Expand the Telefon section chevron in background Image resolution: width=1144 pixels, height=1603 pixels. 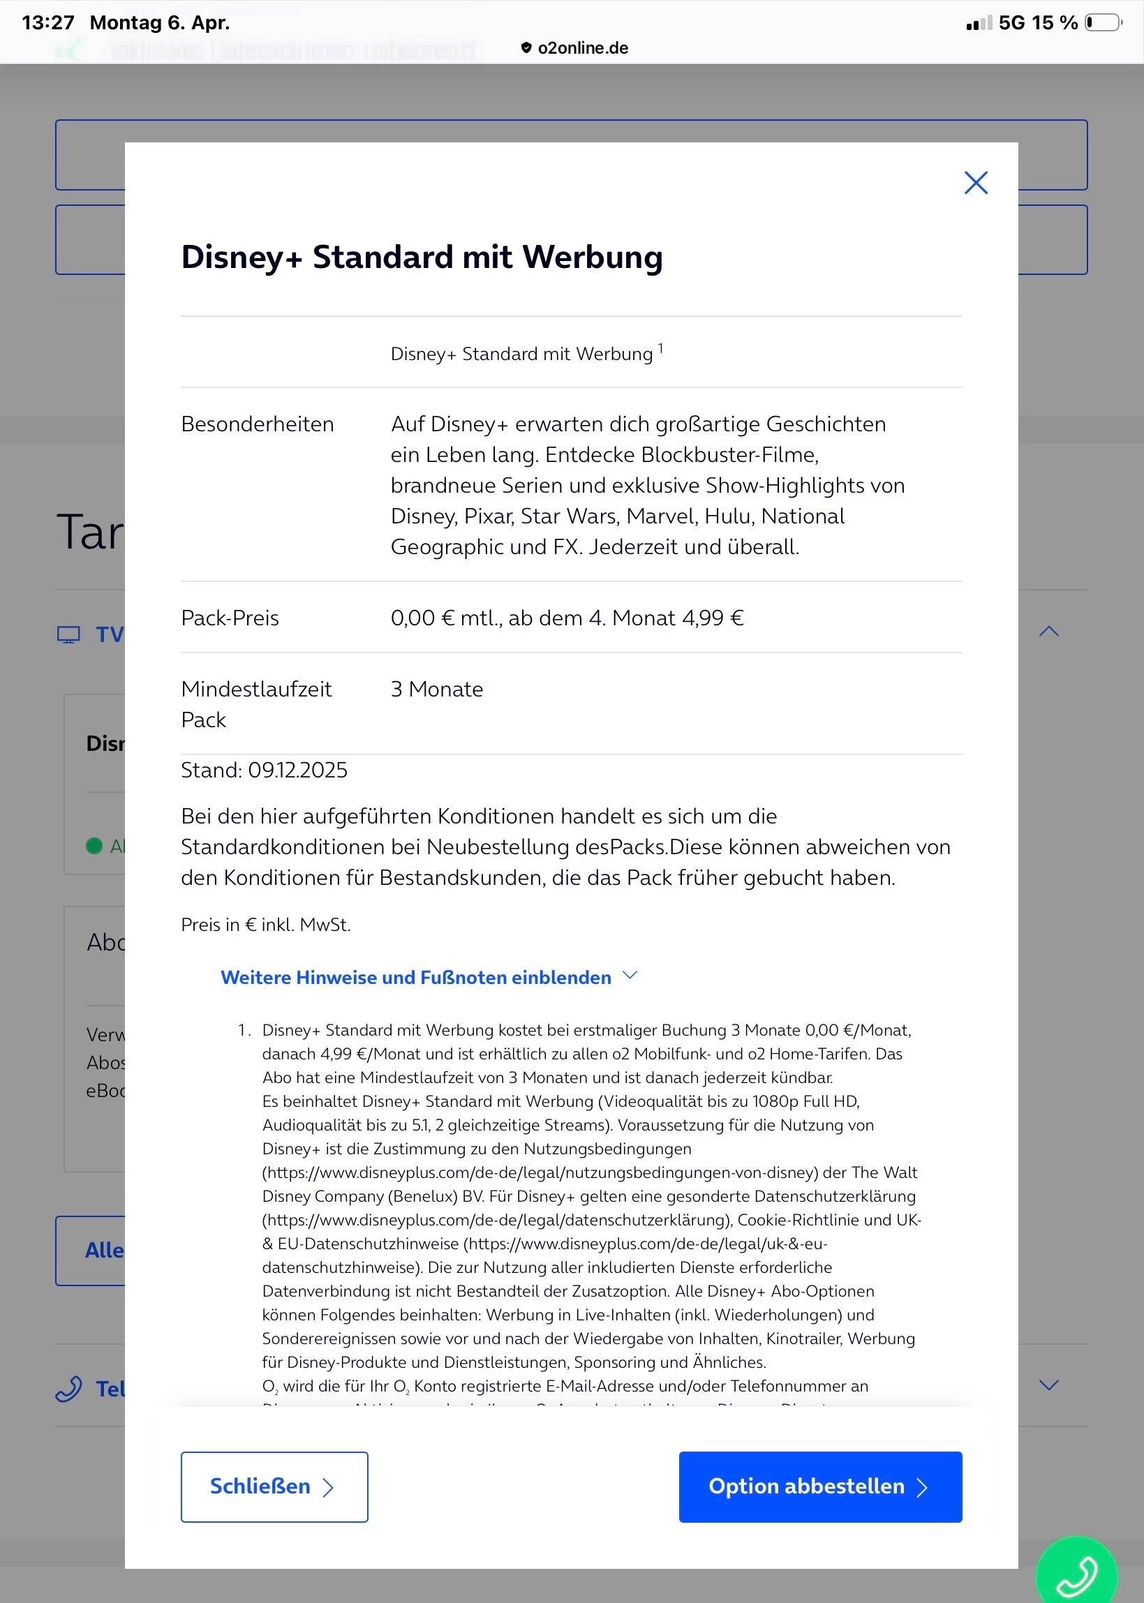[x=1049, y=1385]
